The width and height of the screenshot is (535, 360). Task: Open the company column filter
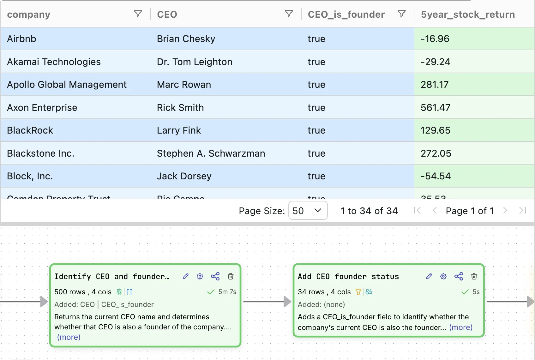(x=138, y=14)
